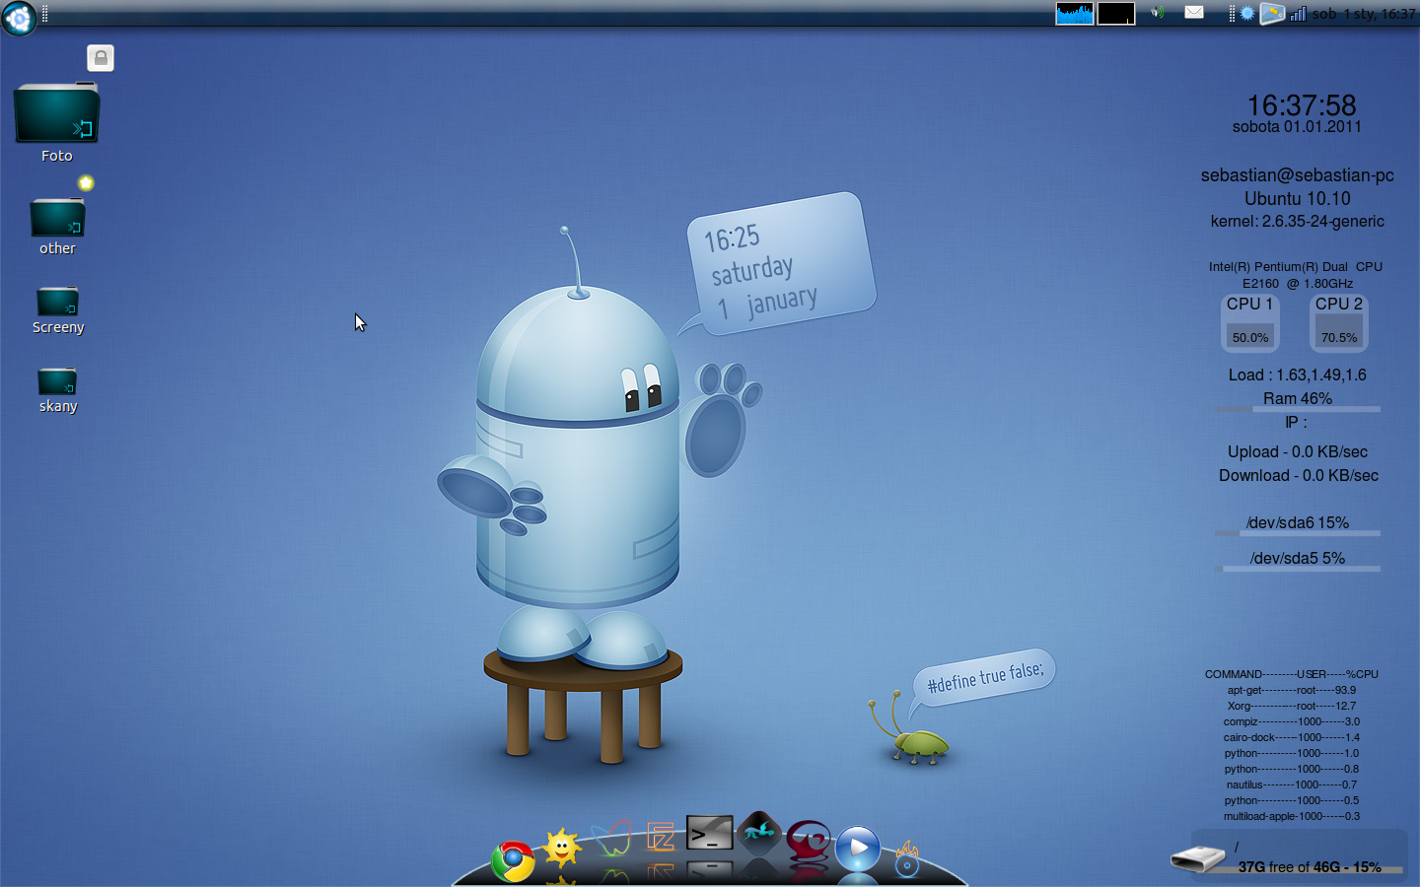This screenshot has height=887, width=1420.
Task: Click the teal dragon diamond dock icon
Action: 759,833
